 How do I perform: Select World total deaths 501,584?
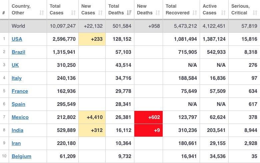122,26
